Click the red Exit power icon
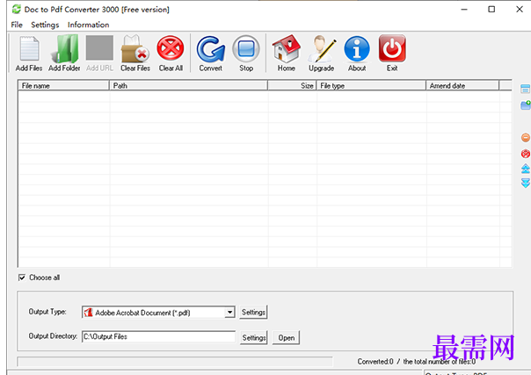Image resolution: width=531 pixels, height=375 pixels. click(x=392, y=48)
